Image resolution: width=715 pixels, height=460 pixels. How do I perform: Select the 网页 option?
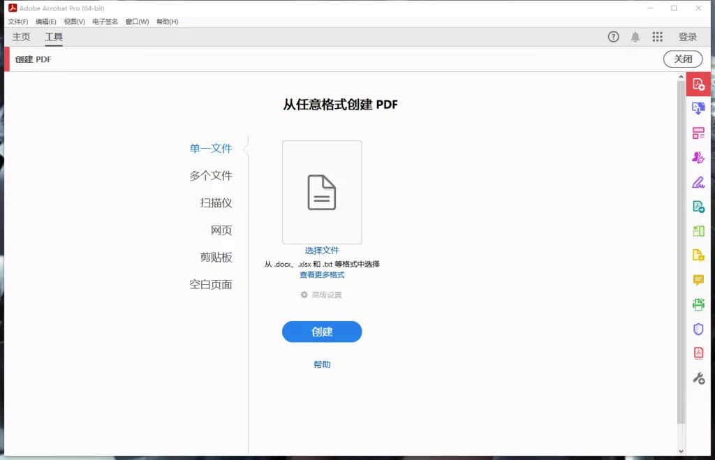[x=221, y=230]
